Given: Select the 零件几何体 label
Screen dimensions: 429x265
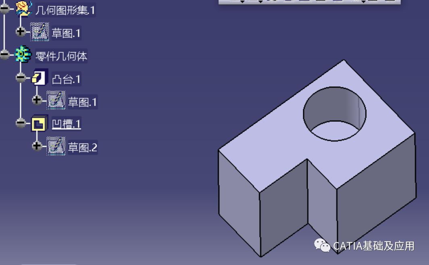Looking at the screenshot, I should [x=61, y=56].
